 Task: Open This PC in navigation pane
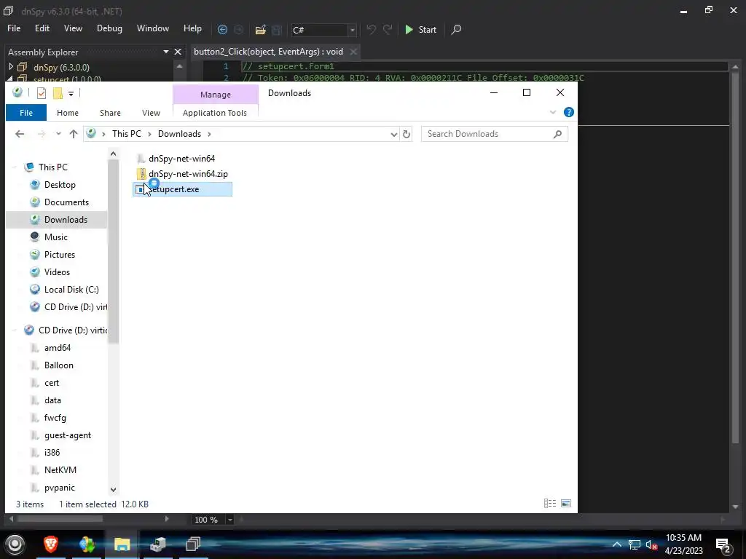point(52,167)
